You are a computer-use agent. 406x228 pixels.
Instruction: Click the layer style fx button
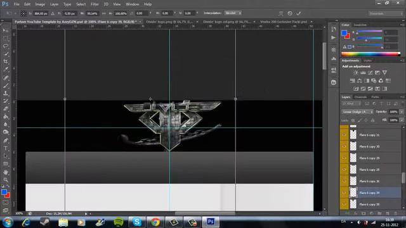point(355,213)
